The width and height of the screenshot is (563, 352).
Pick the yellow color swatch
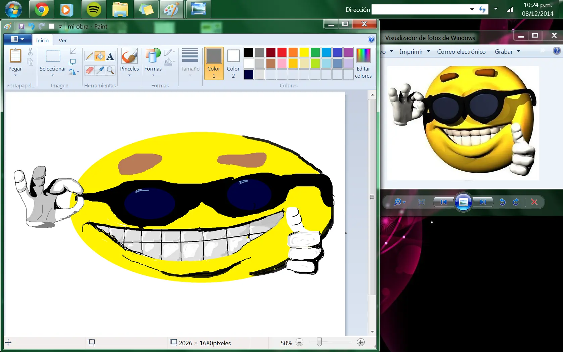click(304, 52)
